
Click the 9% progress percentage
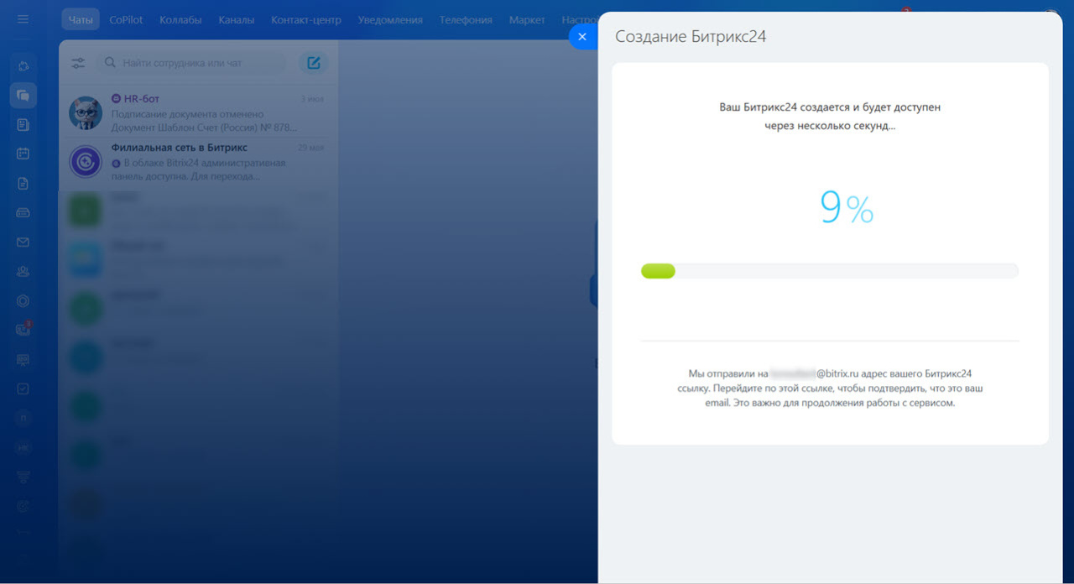click(847, 209)
